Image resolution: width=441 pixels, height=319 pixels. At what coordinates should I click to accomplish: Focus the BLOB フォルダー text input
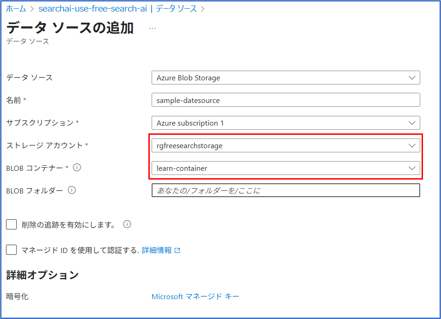[285, 190]
